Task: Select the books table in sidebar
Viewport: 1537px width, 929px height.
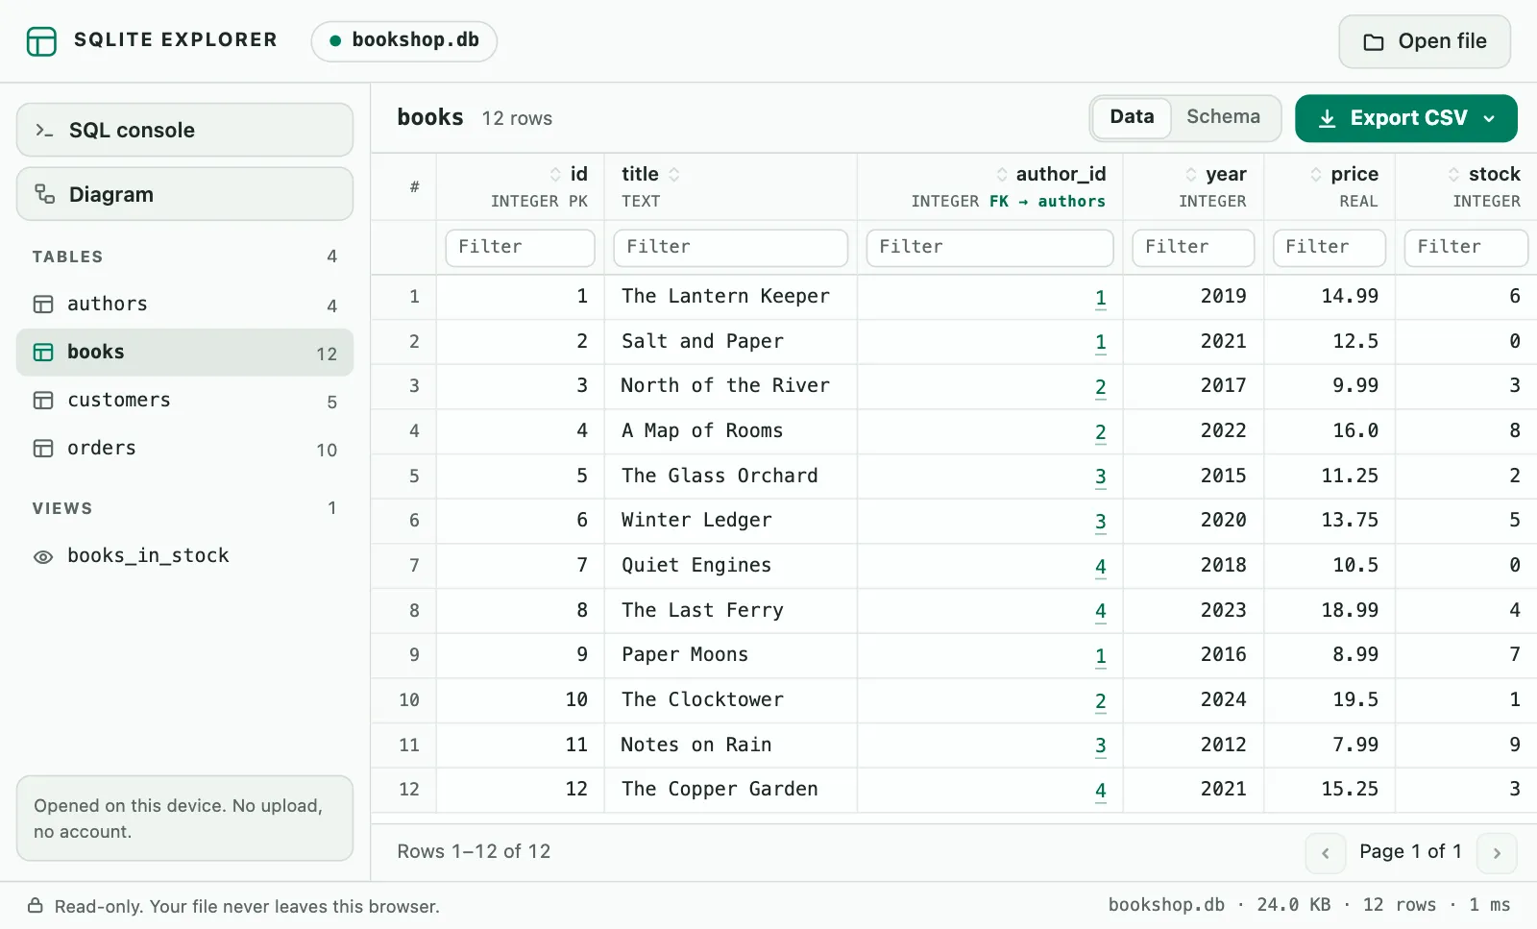Action: (x=184, y=353)
